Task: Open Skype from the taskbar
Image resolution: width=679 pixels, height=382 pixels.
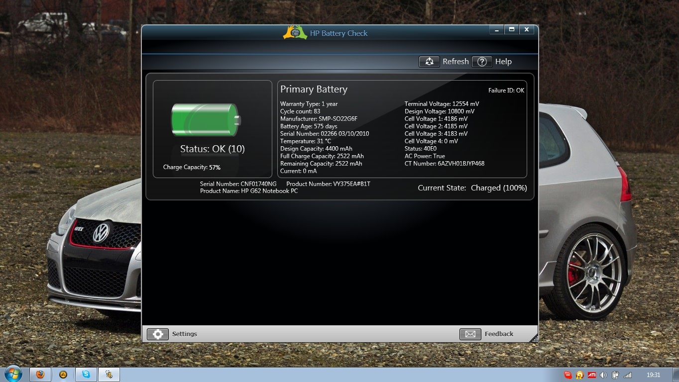Action: click(86, 375)
